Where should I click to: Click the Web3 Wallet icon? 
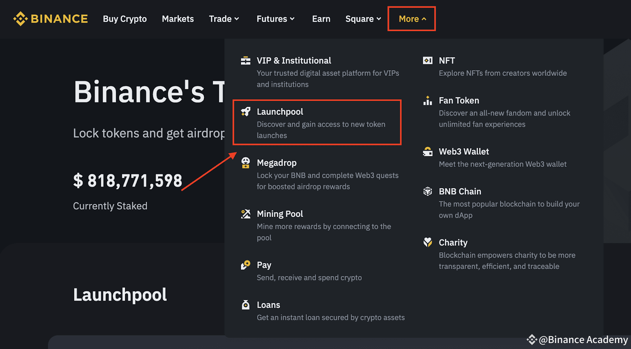click(x=428, y=151)
